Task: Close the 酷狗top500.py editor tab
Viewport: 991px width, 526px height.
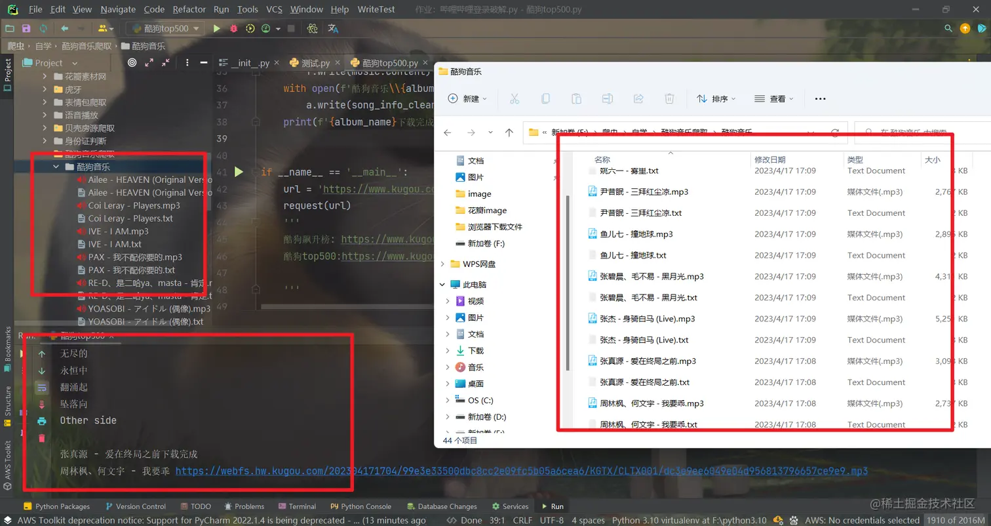Action: (x=425, y=63)
